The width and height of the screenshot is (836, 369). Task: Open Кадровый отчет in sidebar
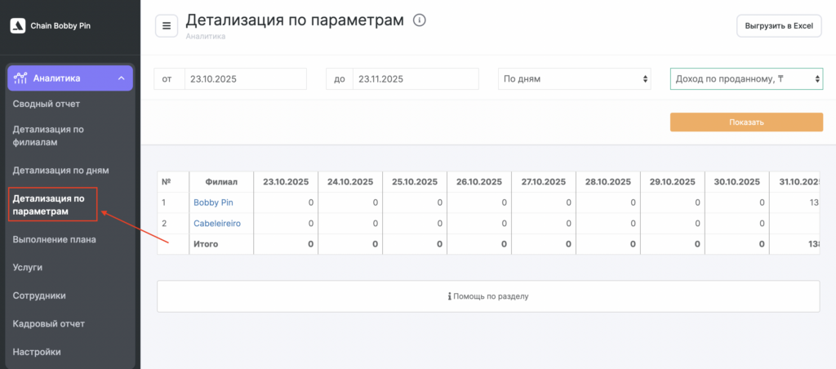pos(48,323)
